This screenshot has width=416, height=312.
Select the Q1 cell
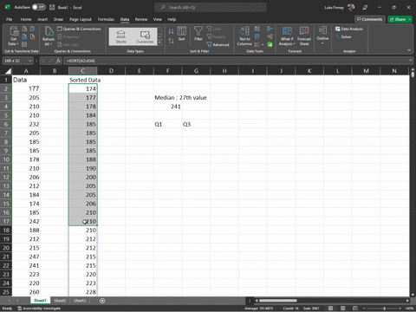pyautogui.click(x=168, y=124)
